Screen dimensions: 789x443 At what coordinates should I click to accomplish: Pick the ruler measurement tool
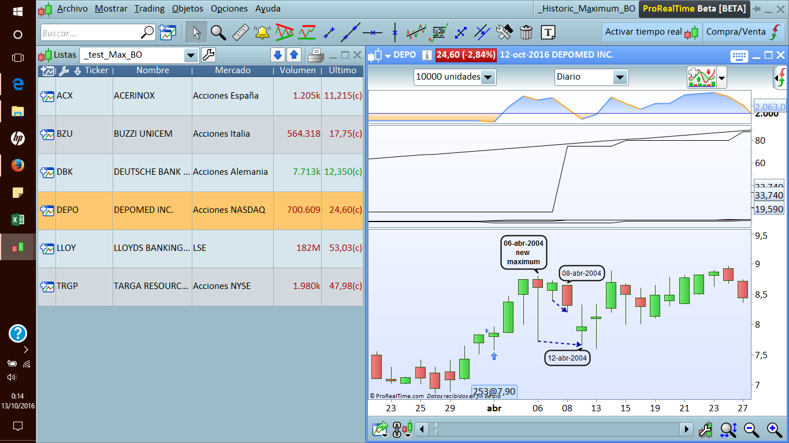(x=240, y=32)
